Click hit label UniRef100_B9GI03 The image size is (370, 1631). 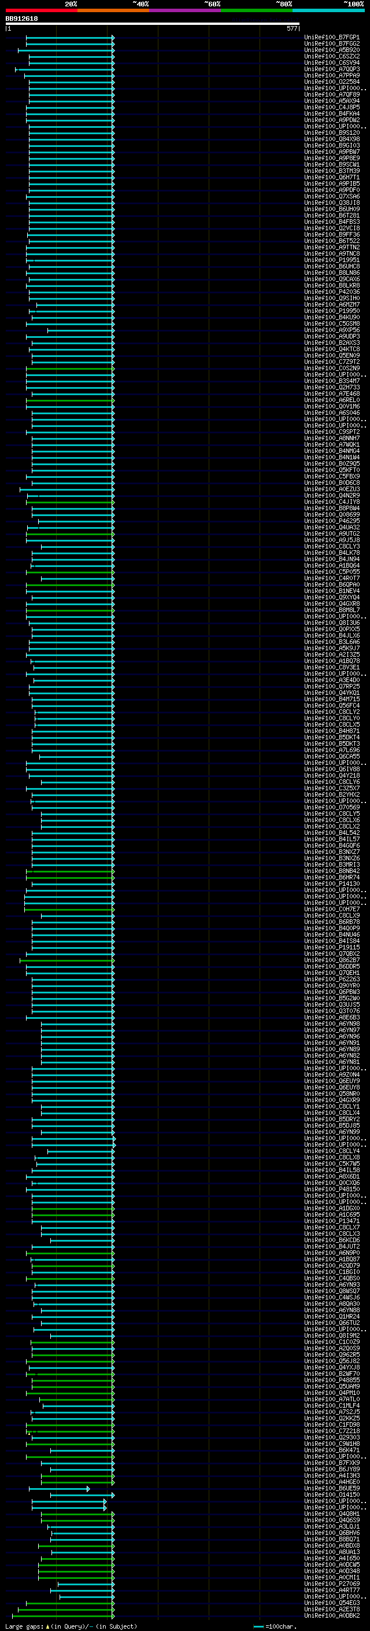[x=331, y=146]
